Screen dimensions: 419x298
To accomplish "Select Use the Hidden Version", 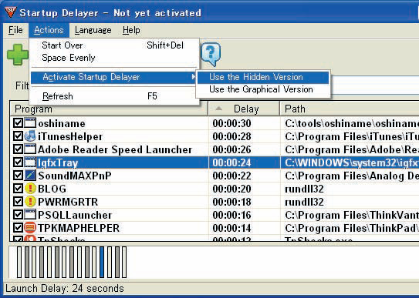I will [263, 77].
